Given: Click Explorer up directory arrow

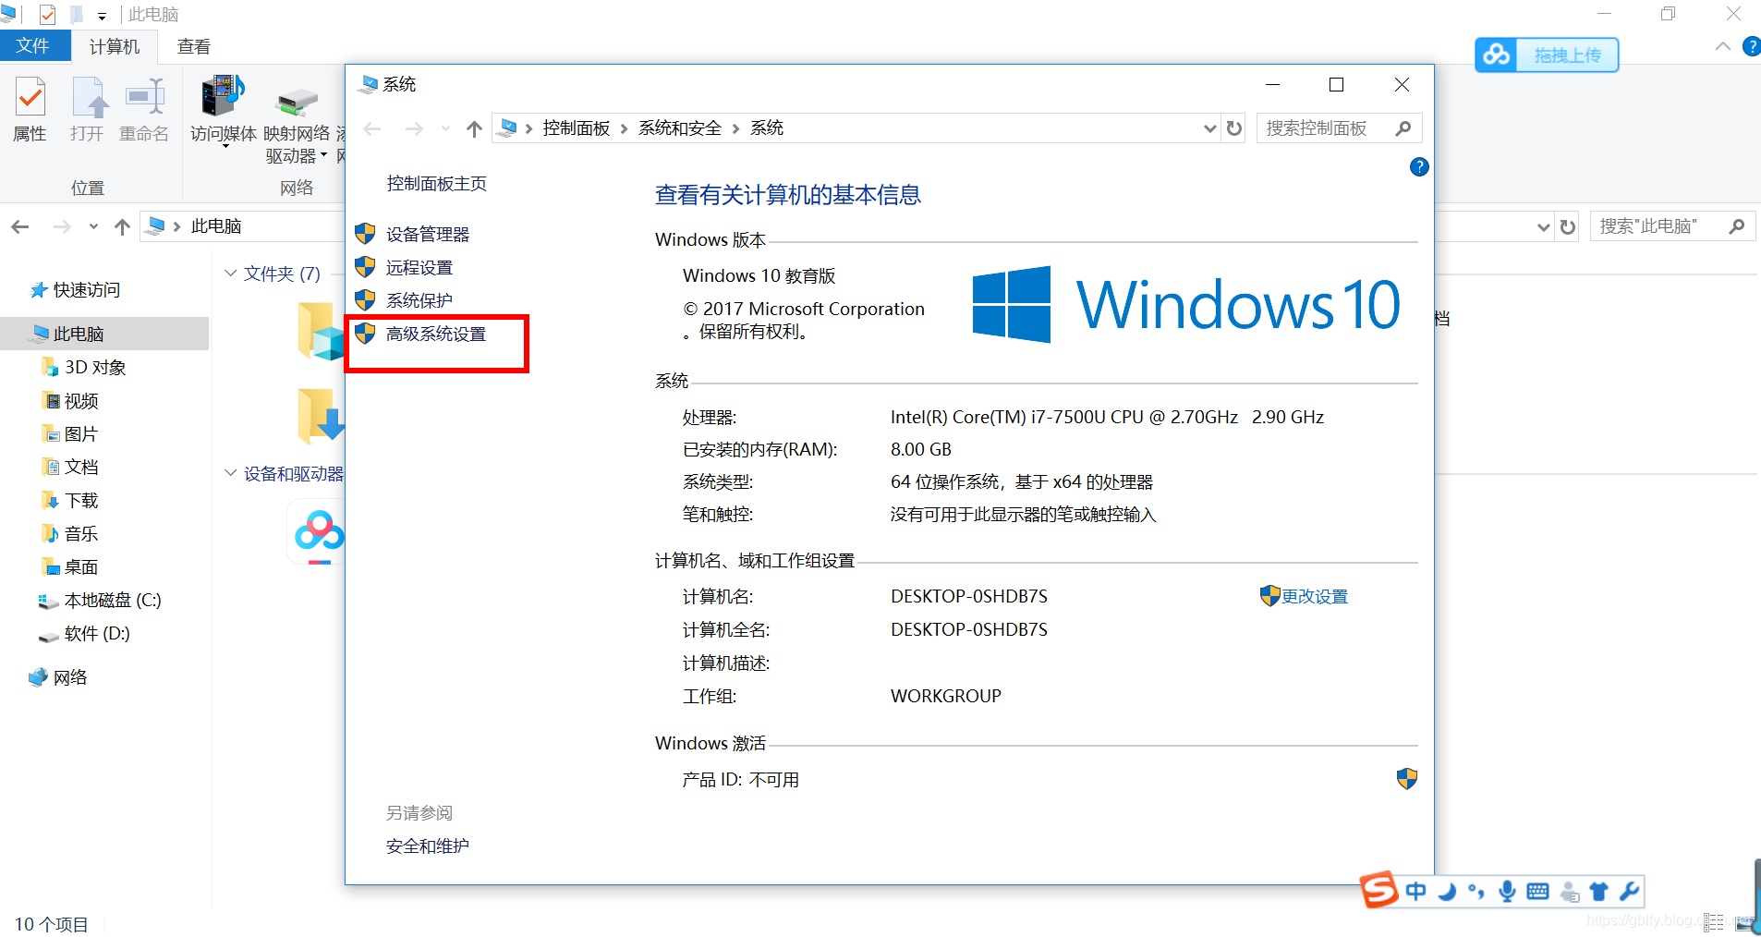Looking at the screenshot, I should click(x=122, y=226).
